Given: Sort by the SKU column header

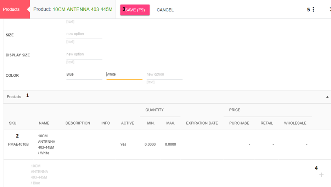Looking at the screenshot, I should [12, 123].
